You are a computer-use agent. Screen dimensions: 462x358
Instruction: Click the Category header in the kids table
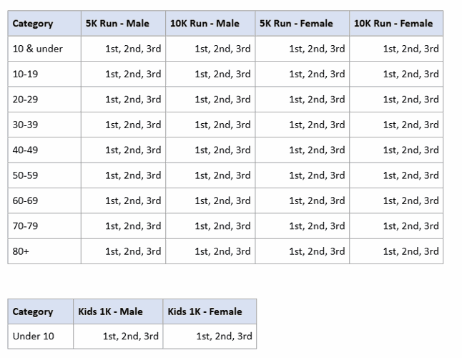click(33, 311)
